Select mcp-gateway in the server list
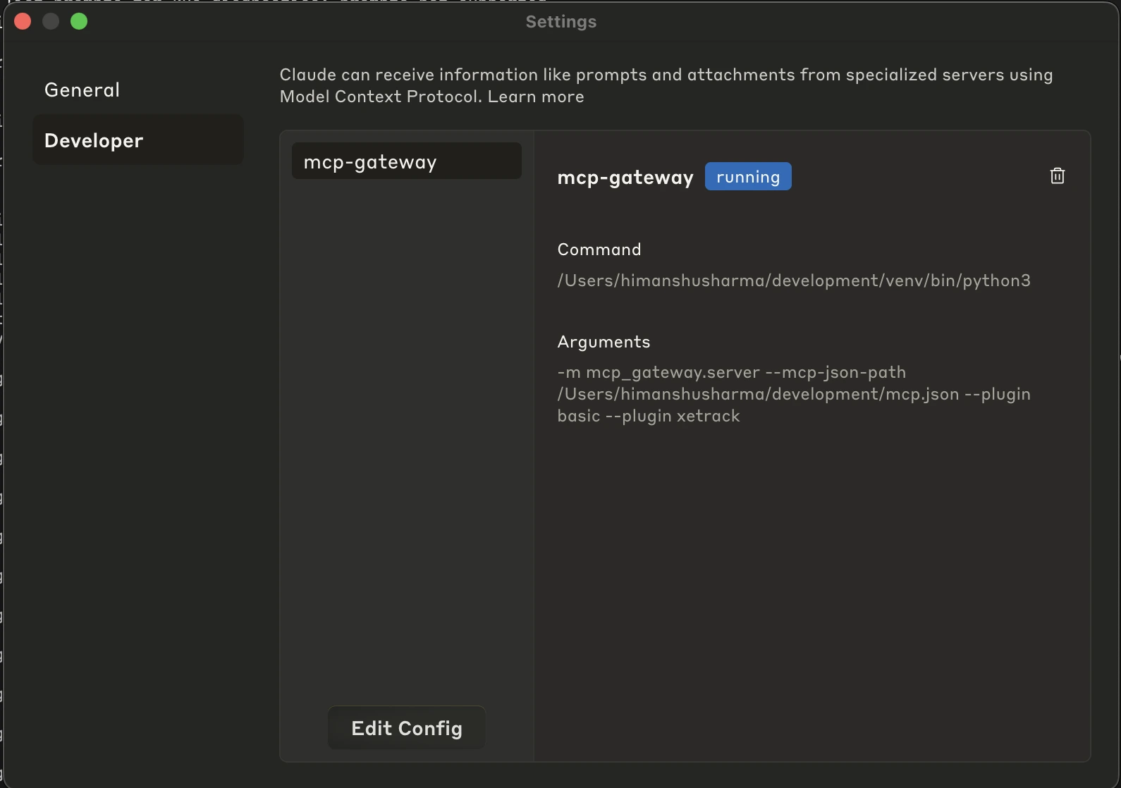The image size is (1121, 788). (x=407, y=161)
